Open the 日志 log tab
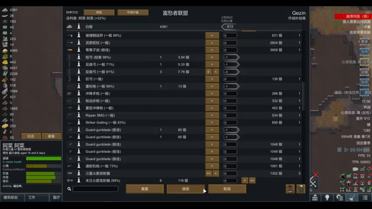 point(31,136)
